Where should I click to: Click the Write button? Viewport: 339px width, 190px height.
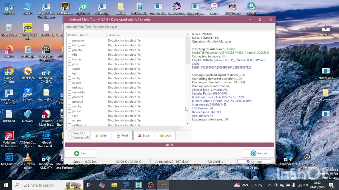100,136
